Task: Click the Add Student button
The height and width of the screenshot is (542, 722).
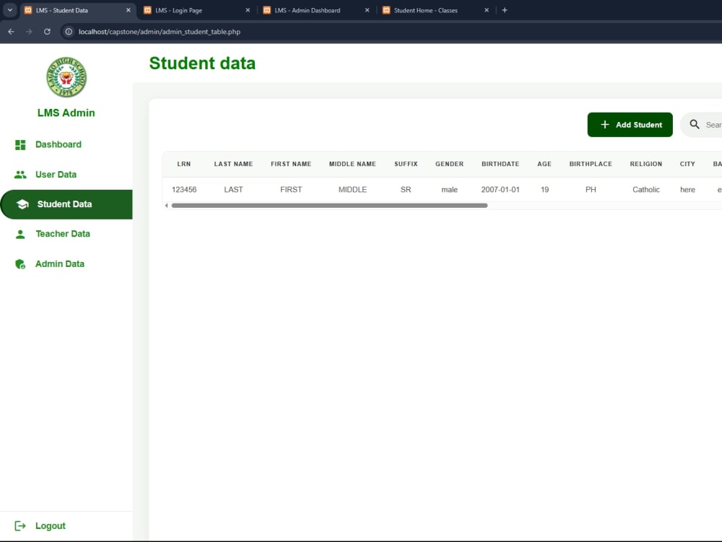Action: pos(630,125)
